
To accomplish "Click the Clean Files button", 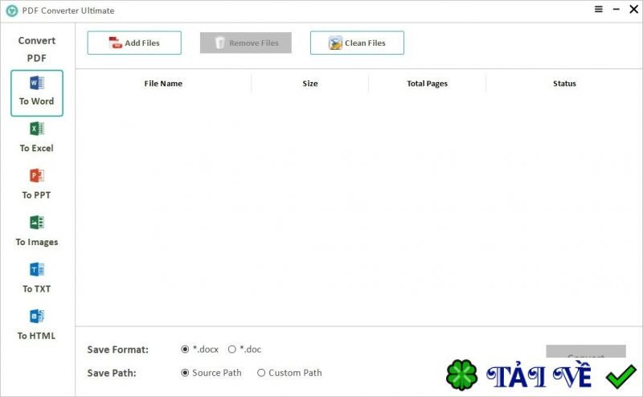I will point(357,43).
